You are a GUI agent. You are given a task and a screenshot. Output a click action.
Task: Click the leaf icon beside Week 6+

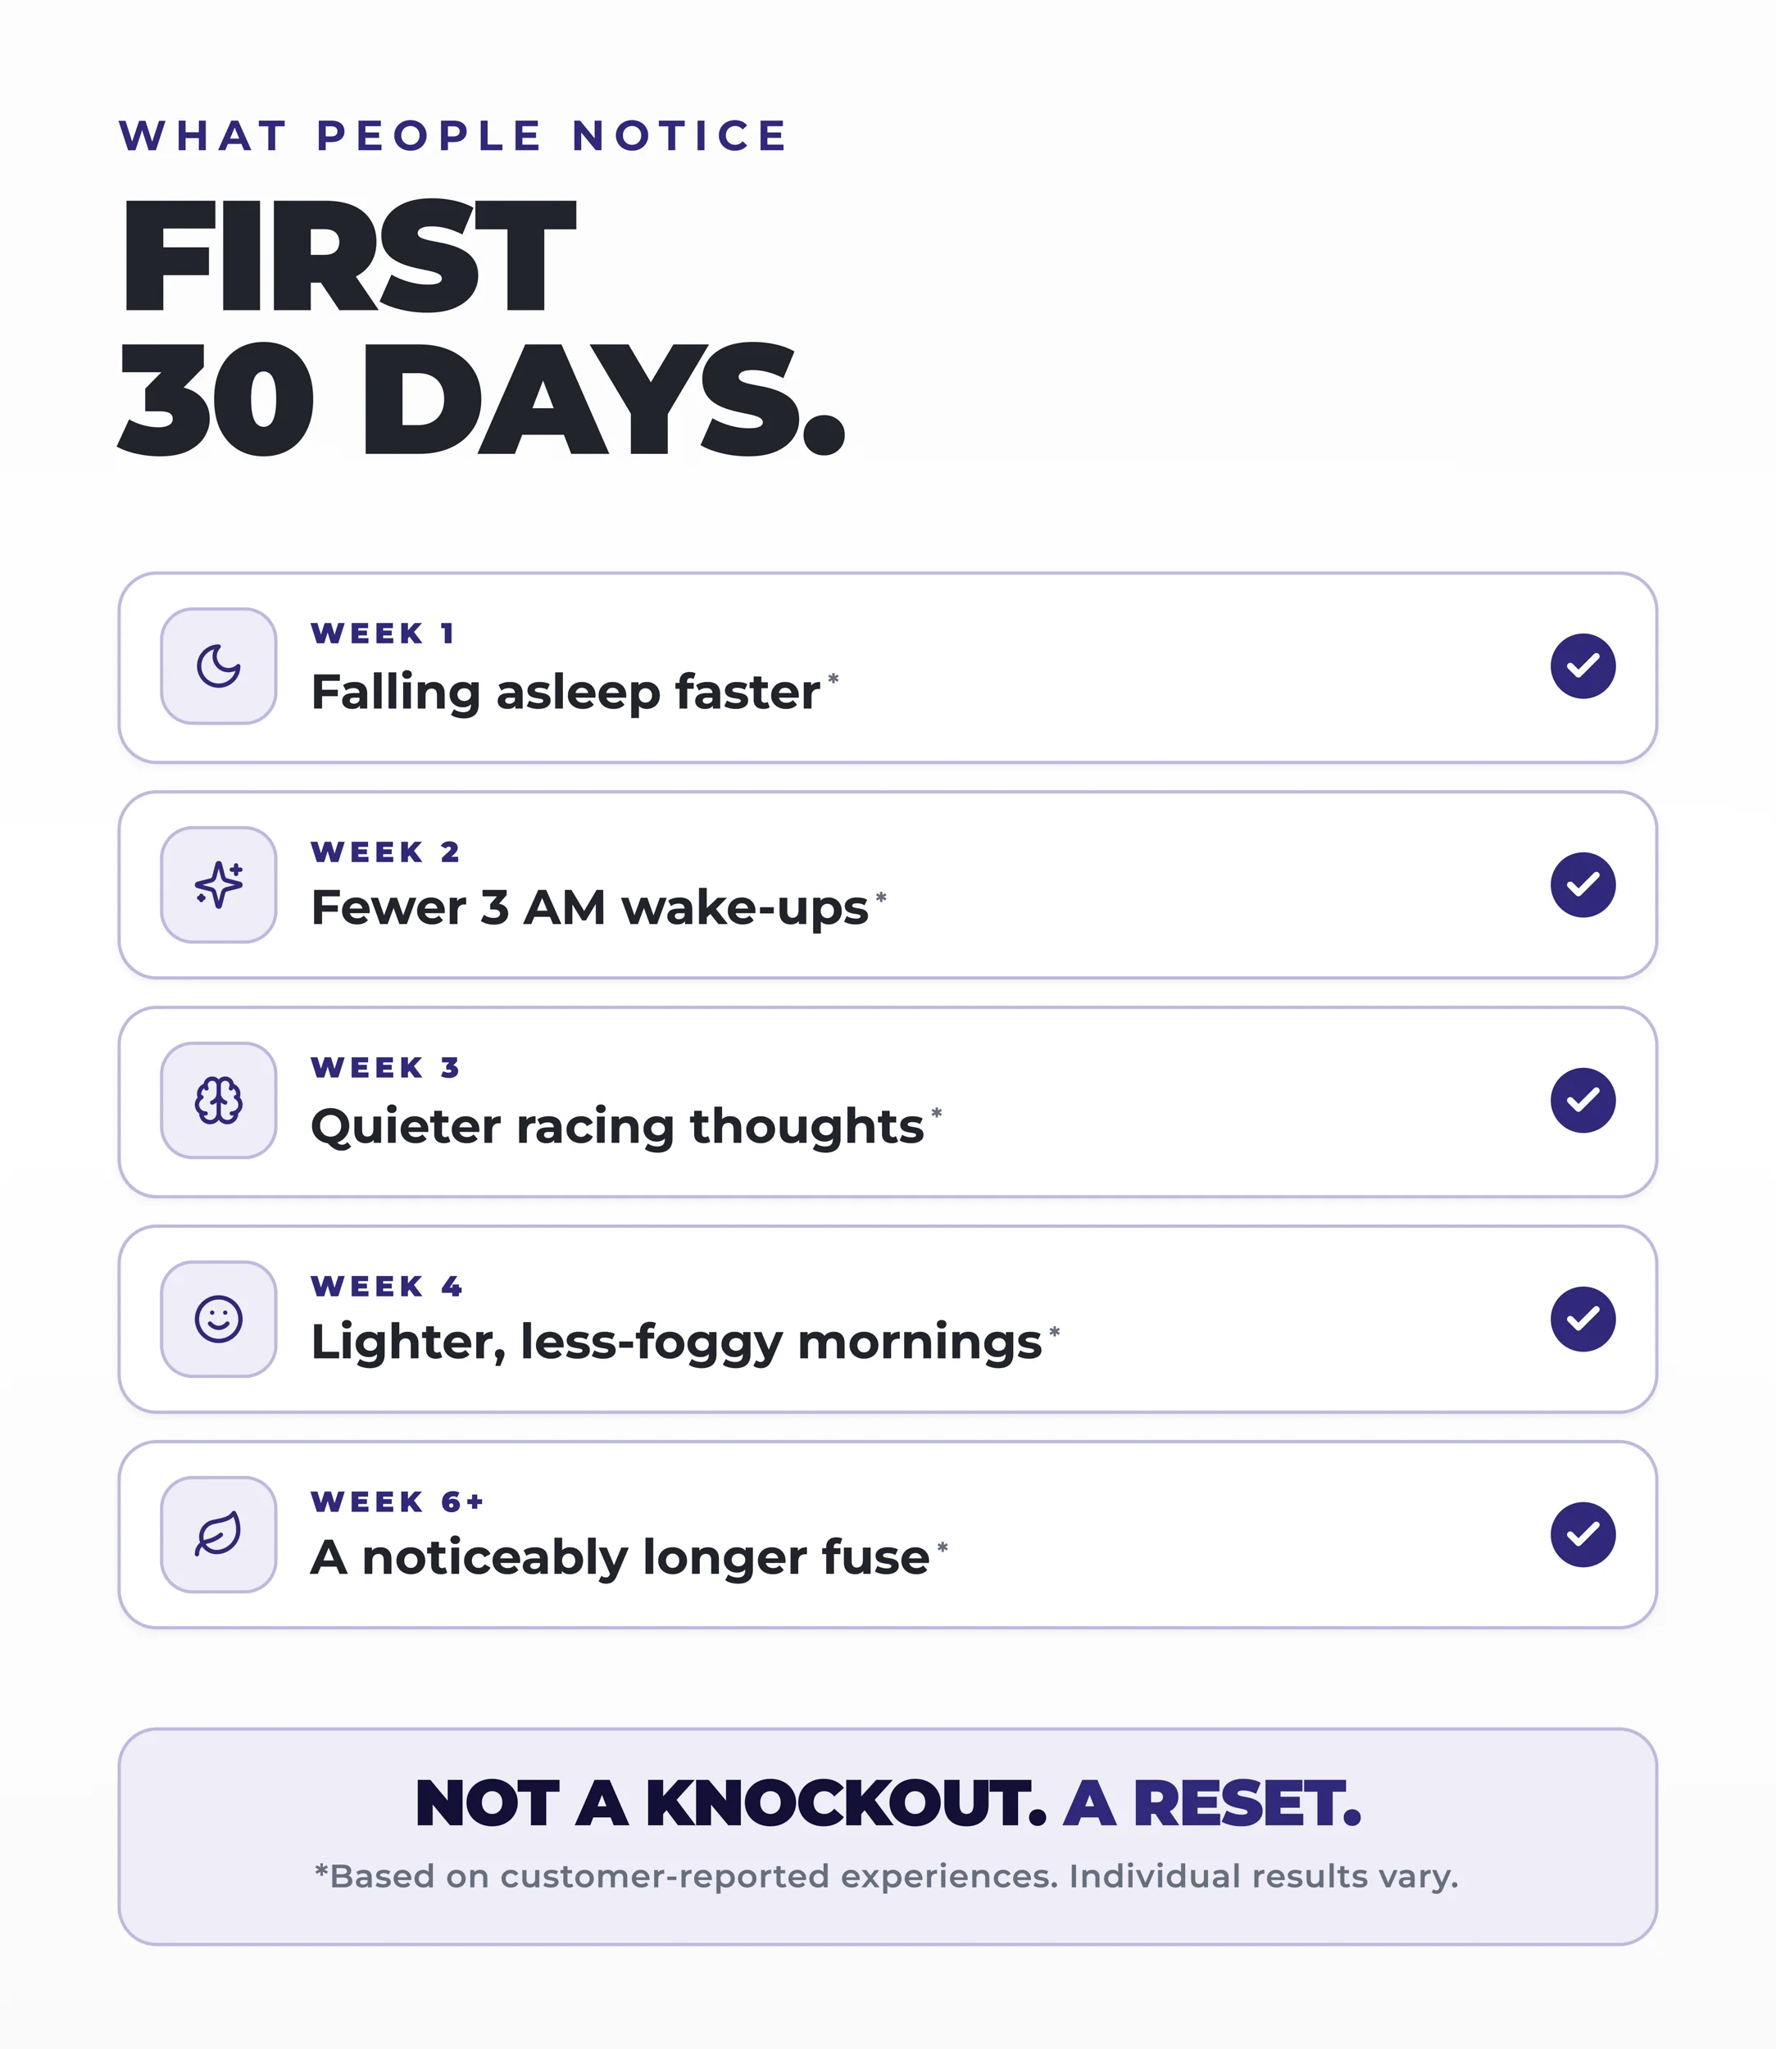(218, 1534)
